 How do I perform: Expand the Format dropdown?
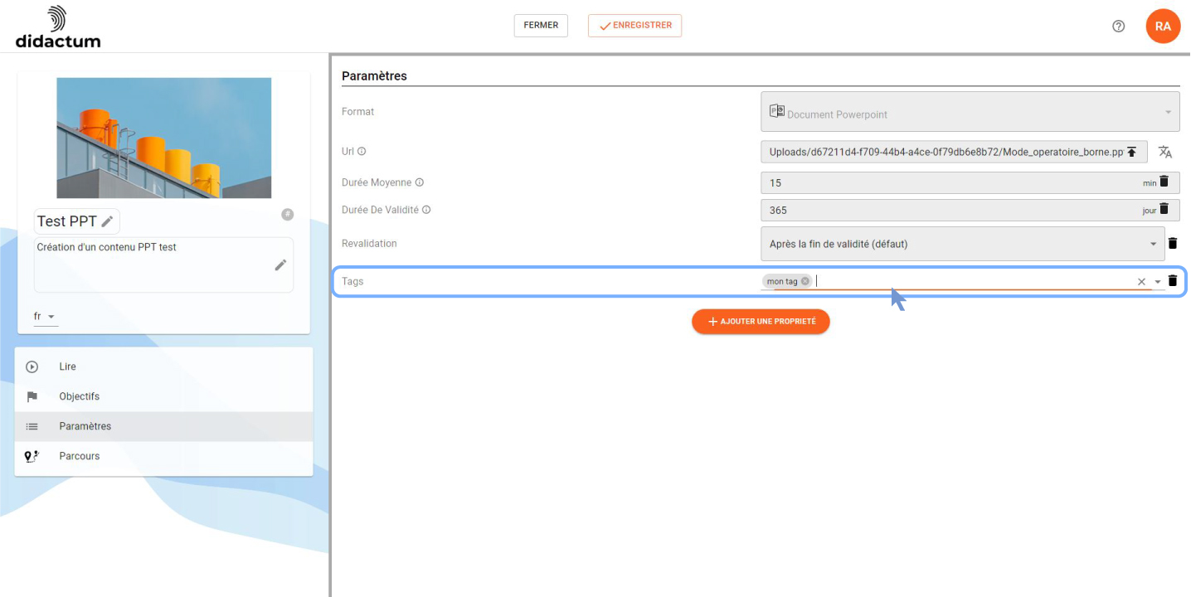click(1168, 113)
